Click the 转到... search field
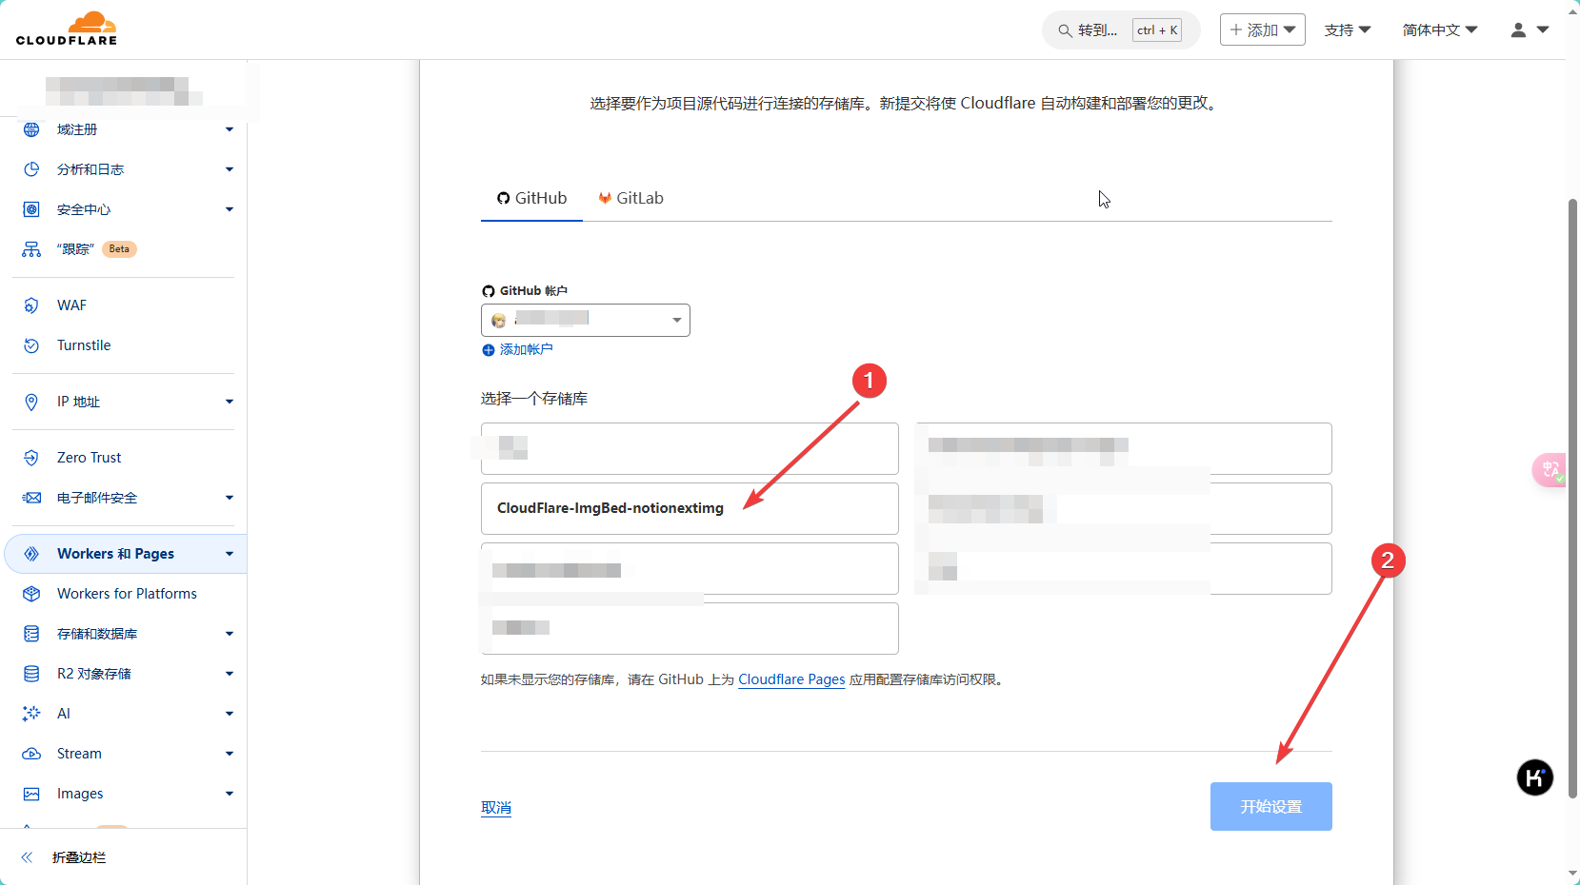Screen dimensions: 1580x885 [1121, 30]
